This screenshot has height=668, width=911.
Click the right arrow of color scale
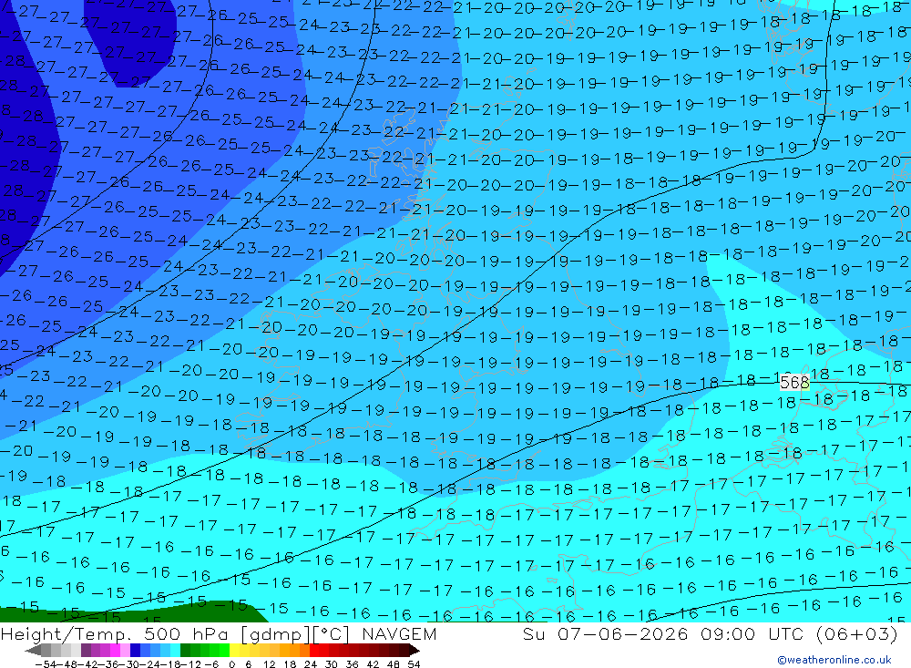pos(415,651)
